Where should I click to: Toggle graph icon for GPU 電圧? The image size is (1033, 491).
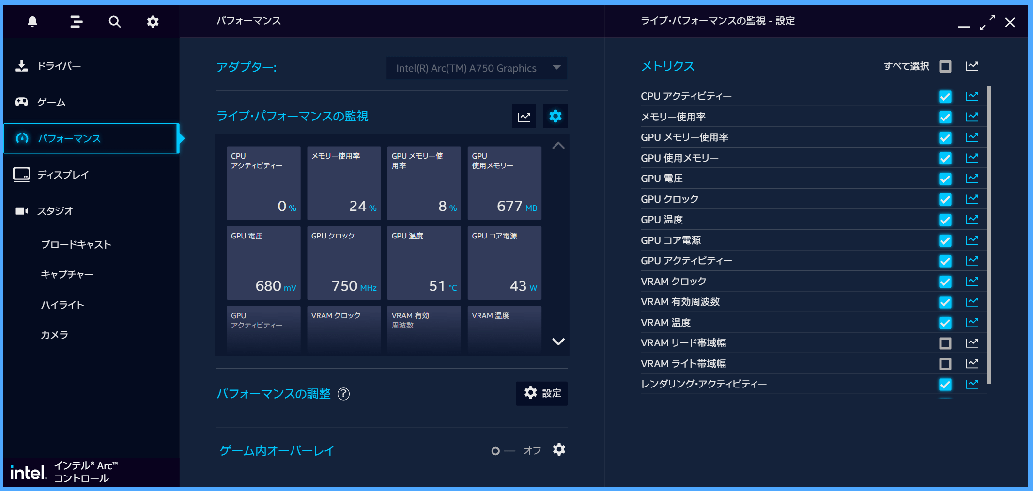point(972,179)
